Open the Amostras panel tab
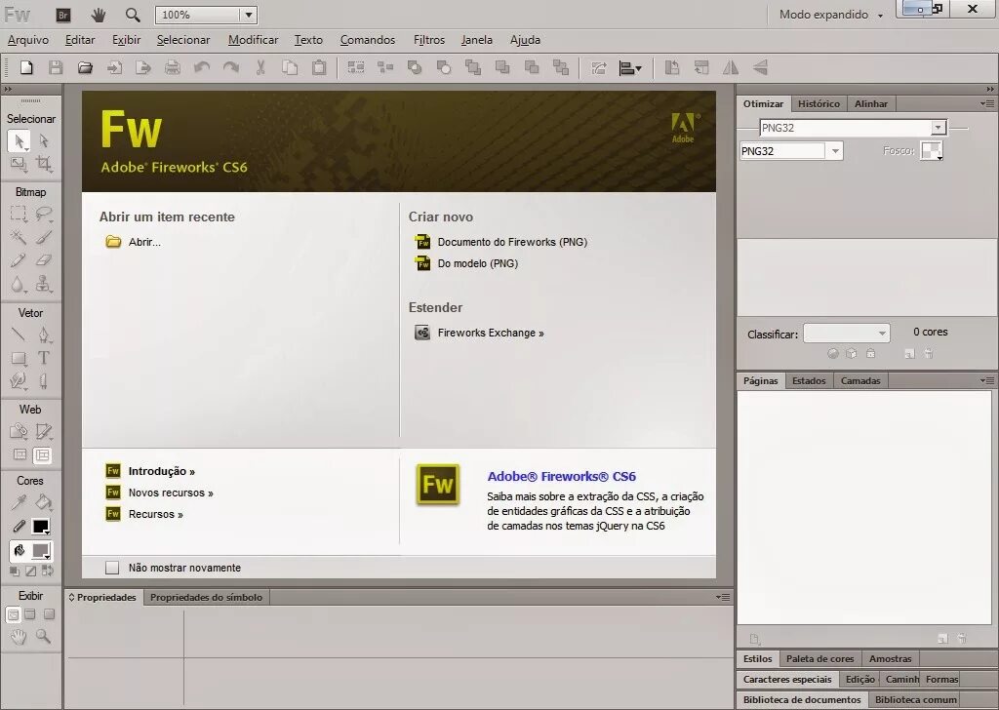This screenshot has width=999, height=710. [890, 658]
